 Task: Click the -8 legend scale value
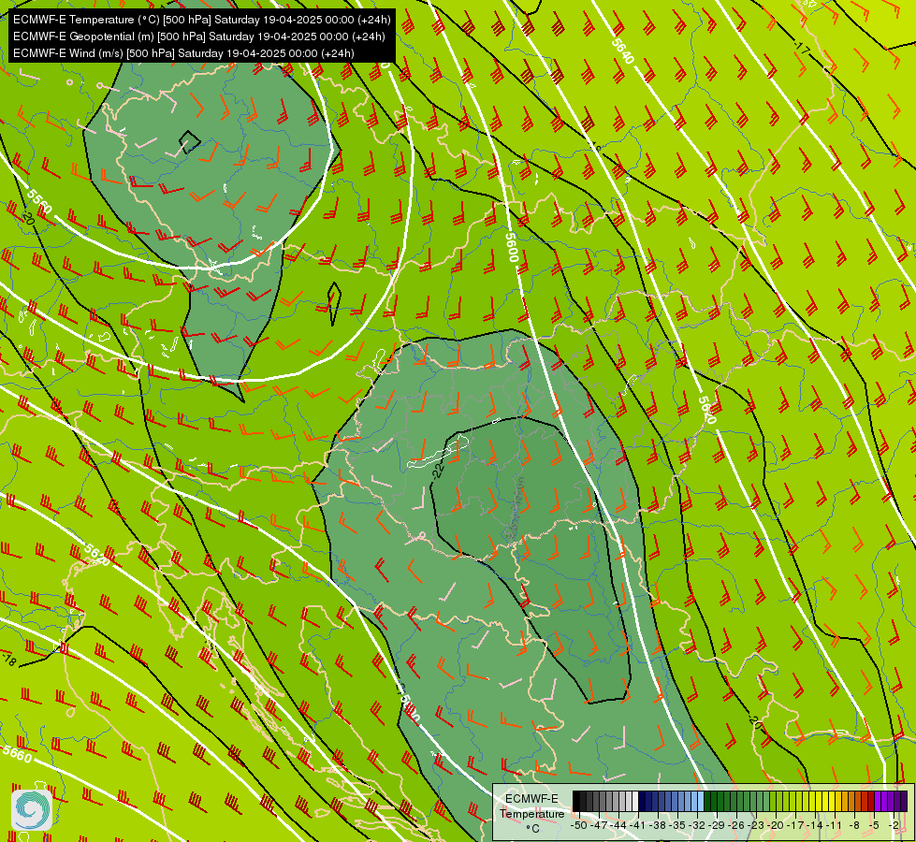[854, 825]
